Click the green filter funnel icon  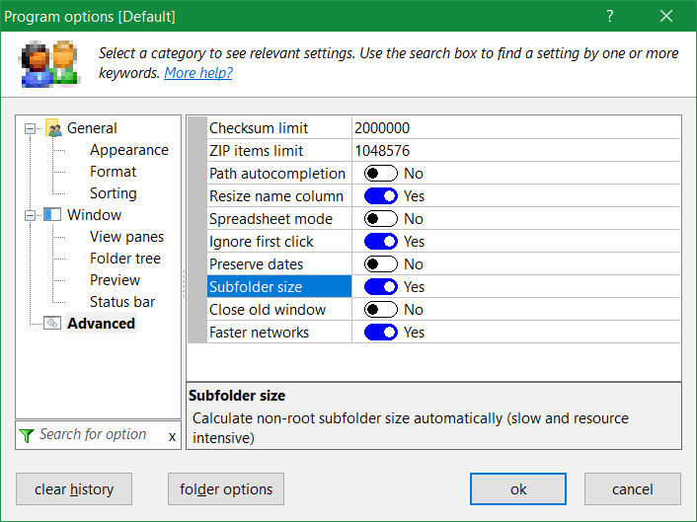(27, 435)
